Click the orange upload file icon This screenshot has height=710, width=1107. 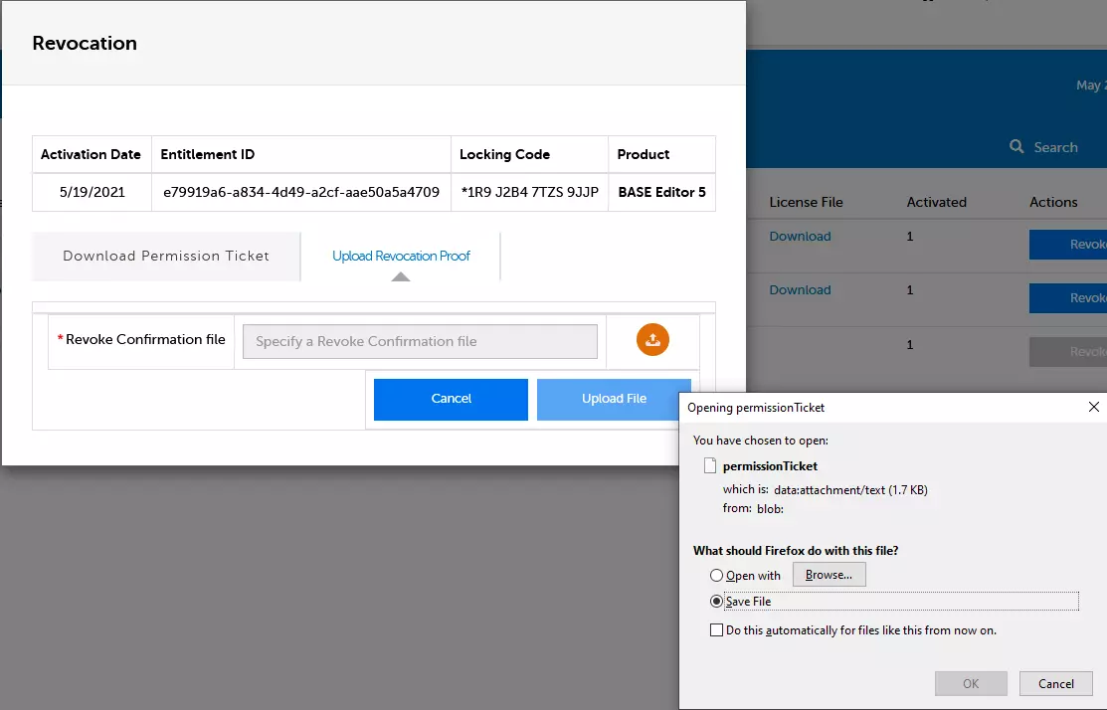click(651, 339)
